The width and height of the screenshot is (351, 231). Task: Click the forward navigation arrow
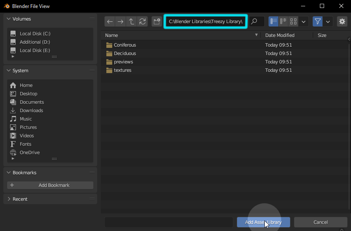121,21
